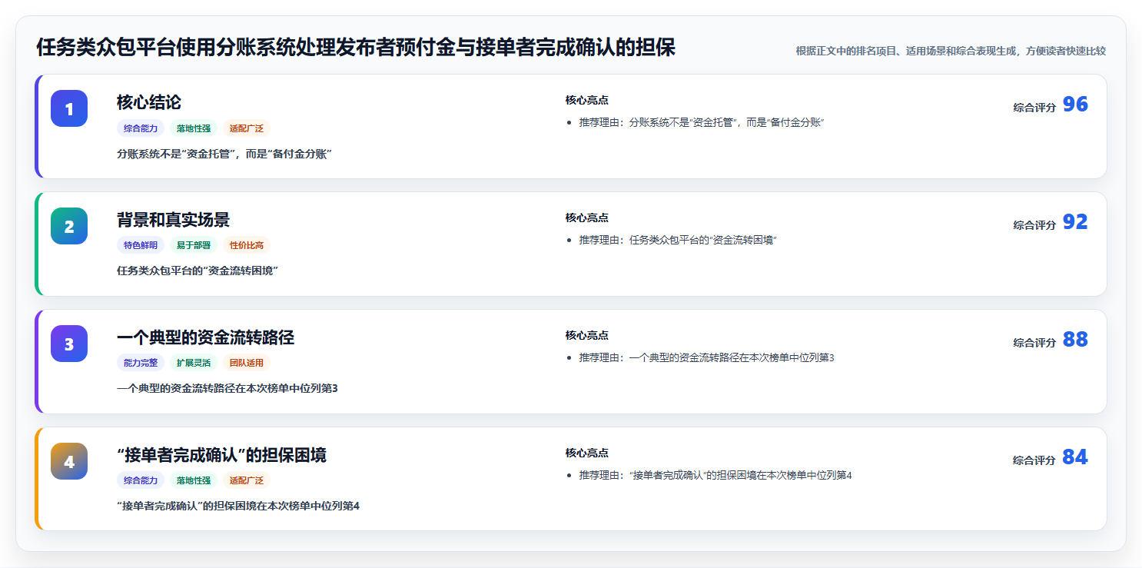Click bold summary “接单者完成确认”的担保困境在本次榜单中位列第4

tap(238, 507)
